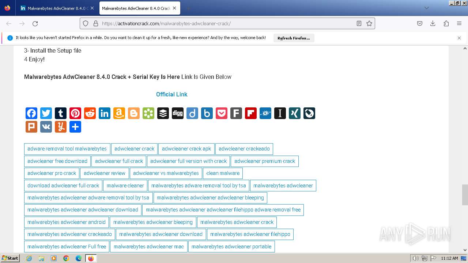The width and height of the screenshot is (468, 263).
Task: Save to Pocket via share icon
Action: 222,113
